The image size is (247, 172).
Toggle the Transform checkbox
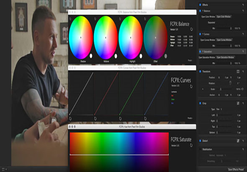(x=200, y=72)
